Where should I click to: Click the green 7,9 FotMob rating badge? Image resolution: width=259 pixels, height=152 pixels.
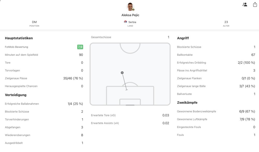pyautogui.click(x=80, y=47)
